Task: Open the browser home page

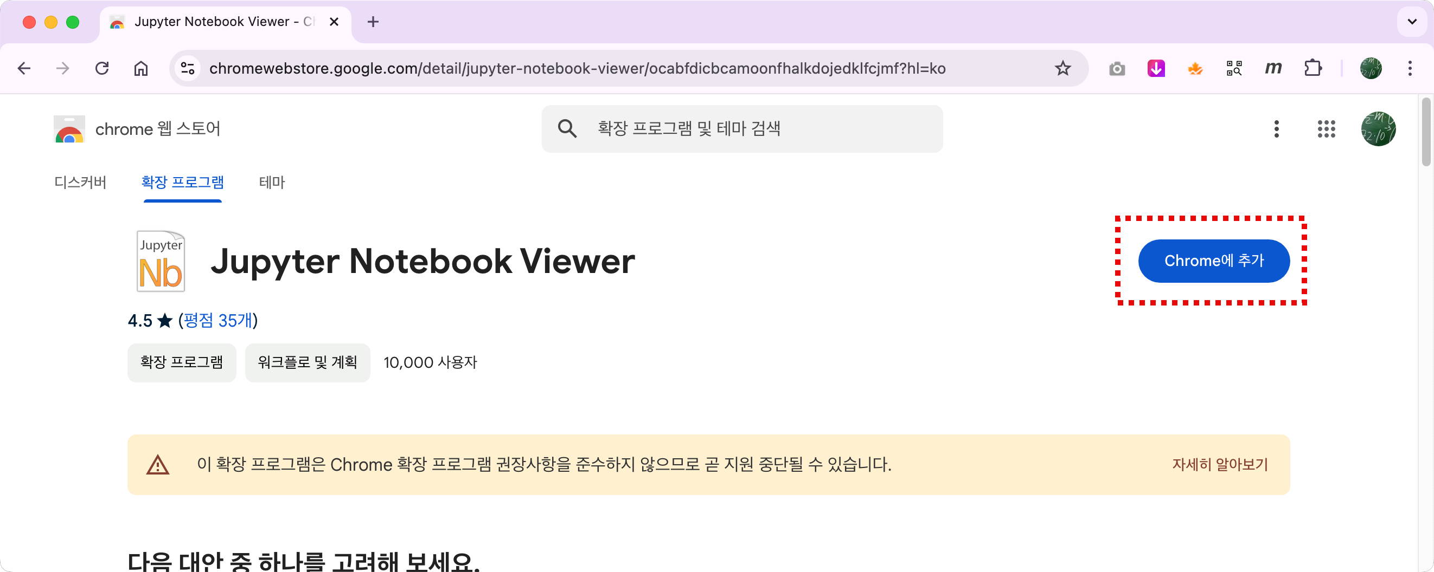Action: [x=141, y=68]
